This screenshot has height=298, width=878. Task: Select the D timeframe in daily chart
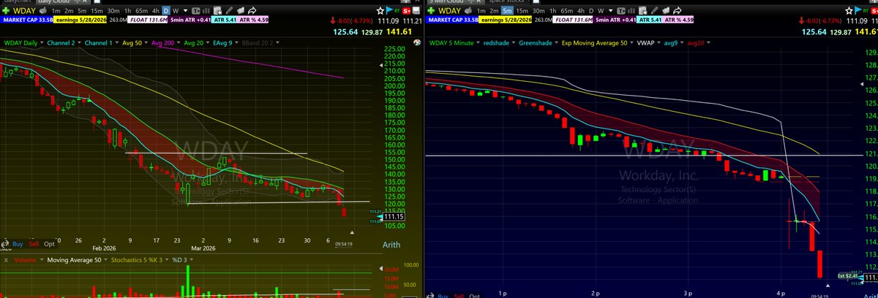tap(166, 11)
